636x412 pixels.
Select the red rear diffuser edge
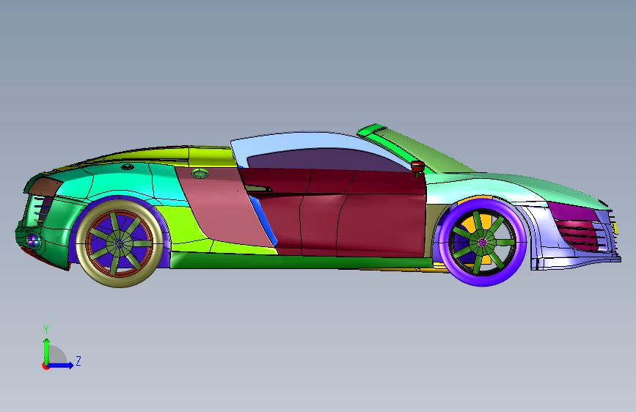coord(45,259)
